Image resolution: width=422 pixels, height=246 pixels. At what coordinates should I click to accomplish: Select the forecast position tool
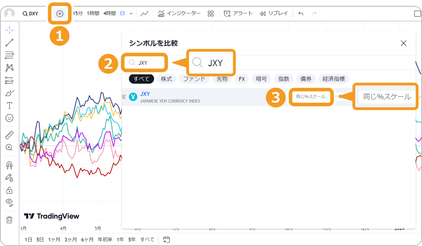tap(9, 80)
